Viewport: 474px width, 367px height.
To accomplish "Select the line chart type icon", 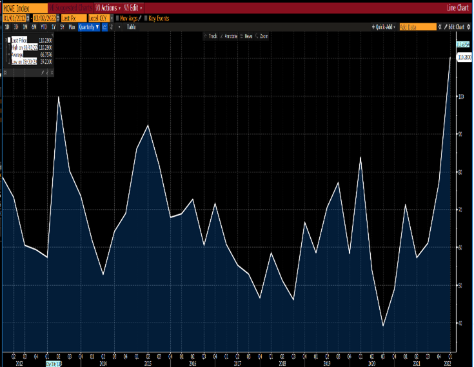I will coord(104,27).
